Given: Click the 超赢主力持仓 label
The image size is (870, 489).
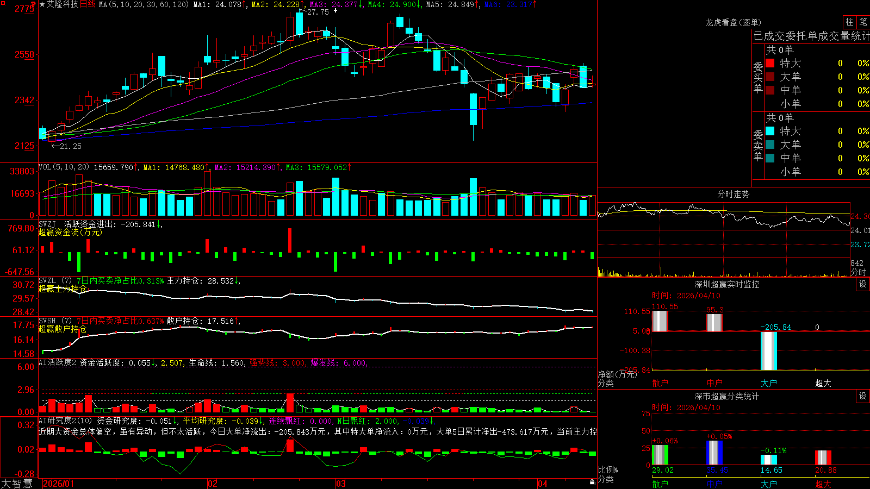Looking at the screenshot, I should [x=63, y=289].
